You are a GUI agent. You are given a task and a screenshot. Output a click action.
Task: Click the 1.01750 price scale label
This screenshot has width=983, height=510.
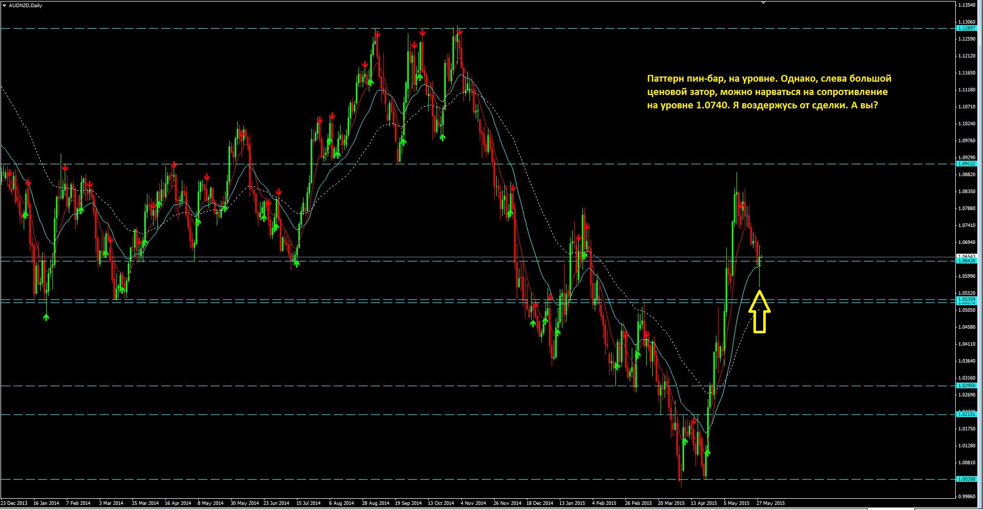(x=967, y=429)
